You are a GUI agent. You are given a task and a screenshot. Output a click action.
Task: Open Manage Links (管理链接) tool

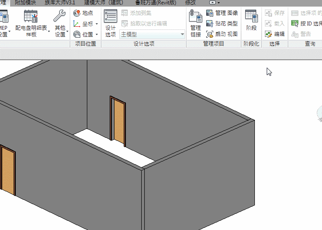tap(196, 23)
